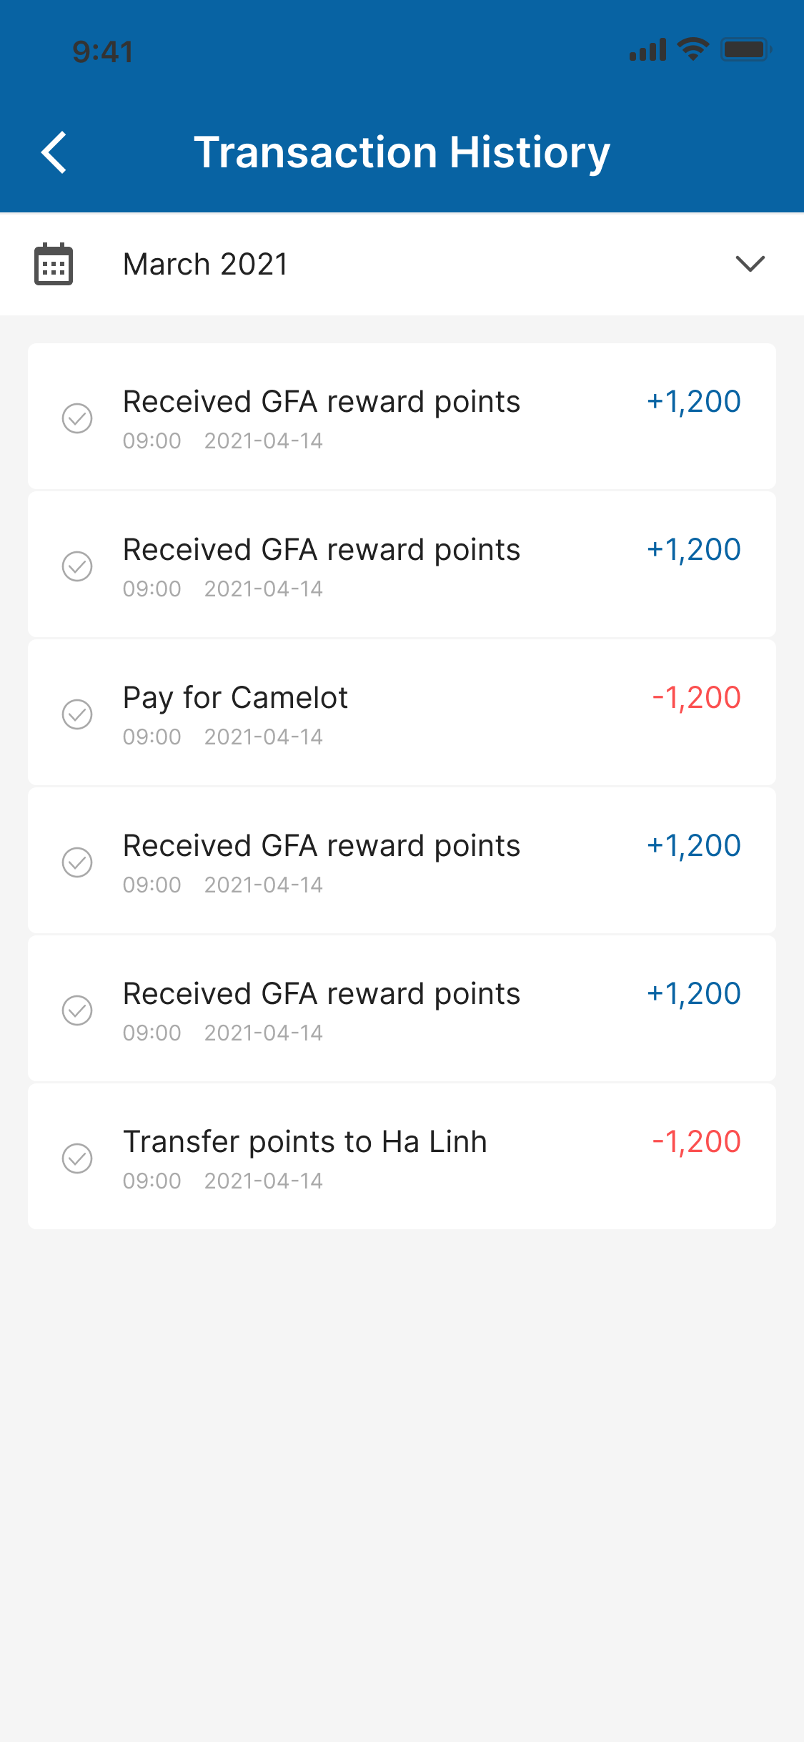Open the Pay for Camelot transaction
Screen dimensions: 804x1742
[x=402, y=713]
